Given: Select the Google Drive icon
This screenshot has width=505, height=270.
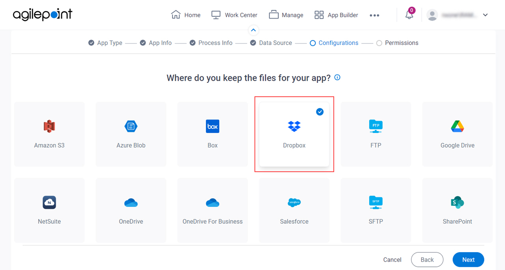Looking at the screenshot, I should (x=458, y=126).
